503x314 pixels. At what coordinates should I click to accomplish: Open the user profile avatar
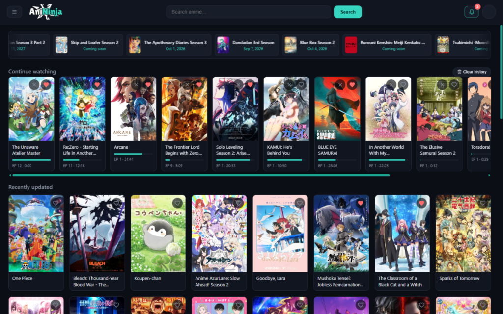point(489,12)
